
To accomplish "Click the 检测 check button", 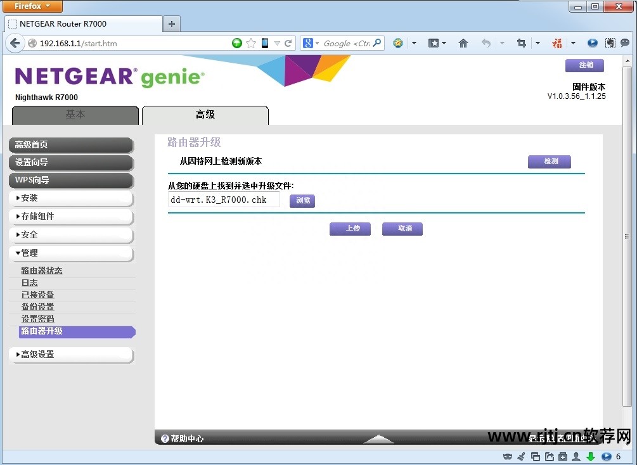I will (x=550, y=162).
